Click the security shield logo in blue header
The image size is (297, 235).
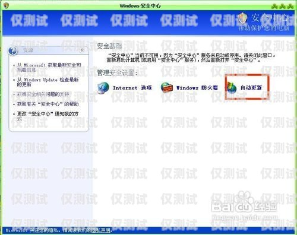tap(242, 18)
